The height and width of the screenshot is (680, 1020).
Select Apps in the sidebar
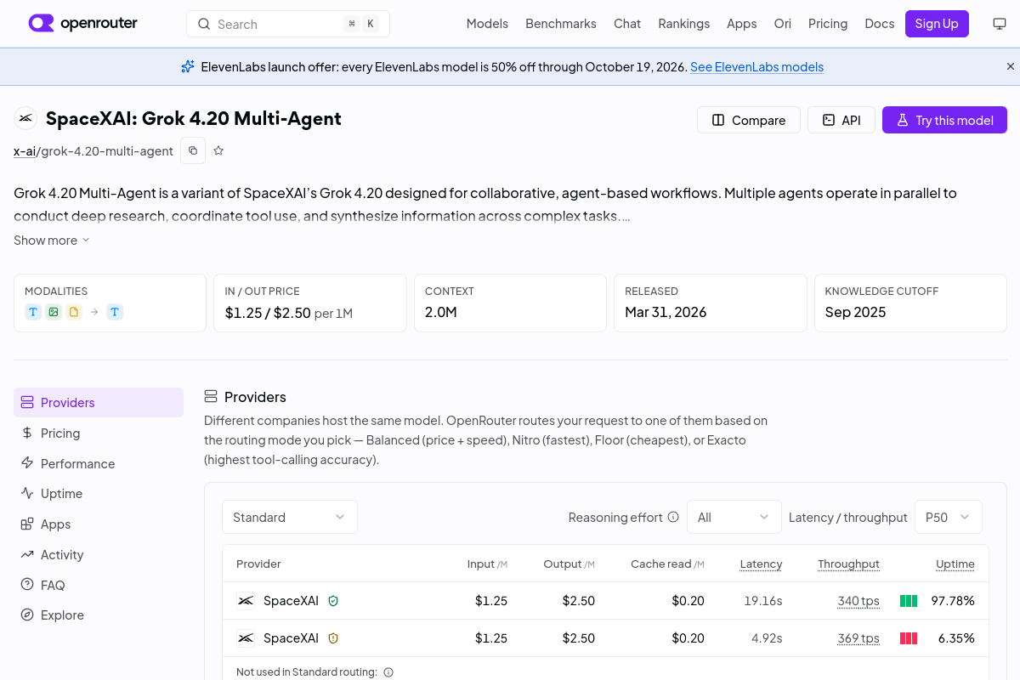99,524
